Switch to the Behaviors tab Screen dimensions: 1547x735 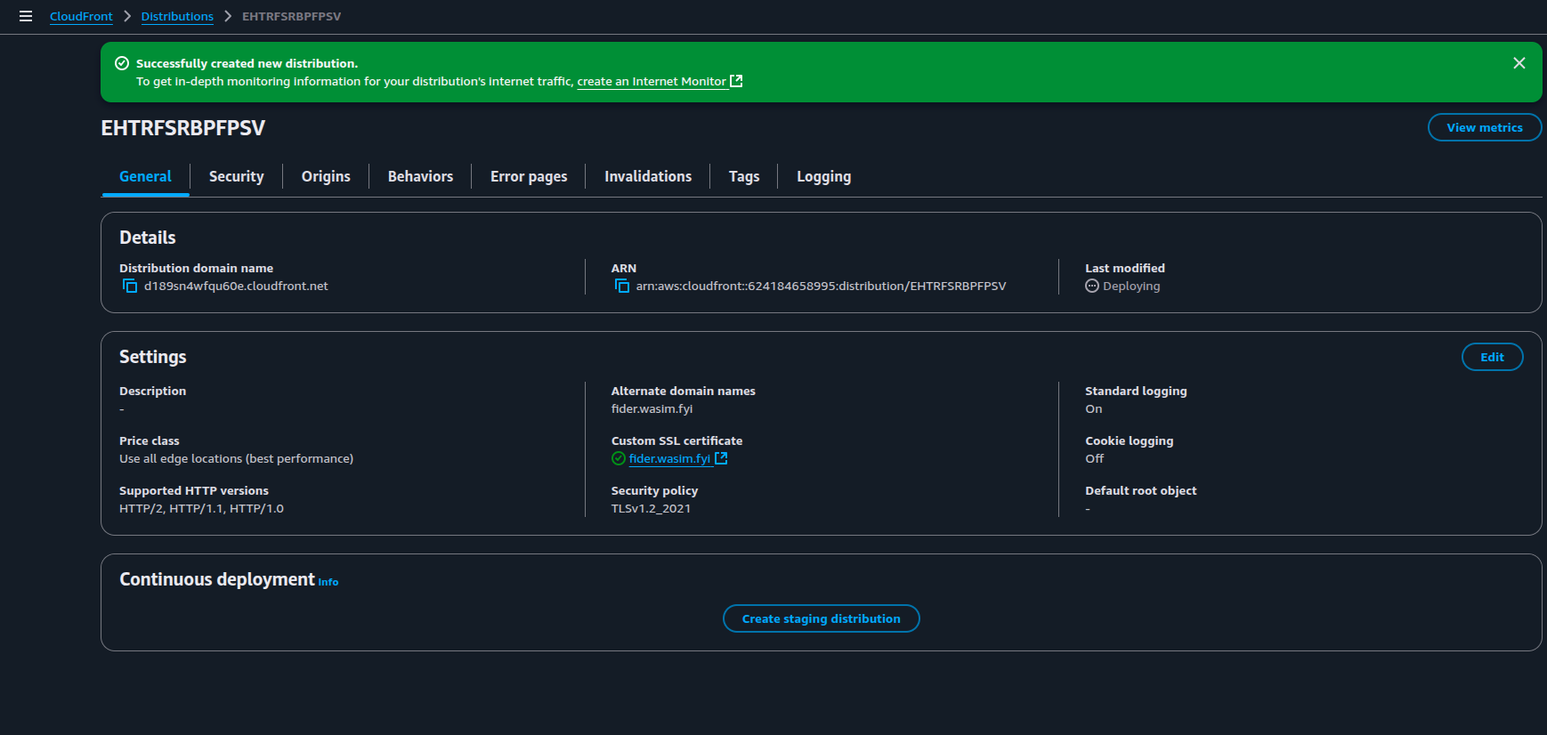(420, 176)
